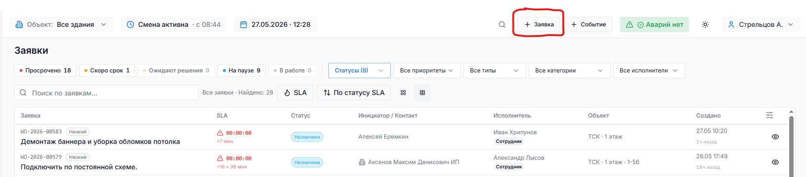Image resolution: width=806 pixels, height=177 pixels.
Task: Open the Все приоритеты dropdown
Action: click(x=427, y=71)
